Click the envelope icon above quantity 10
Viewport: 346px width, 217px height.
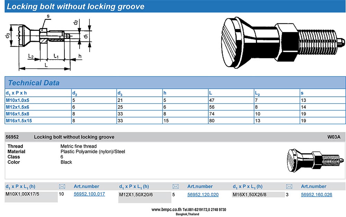click(62, 187)
